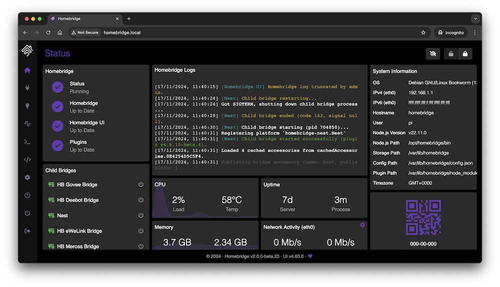The height and width of the screenshot is (287, 500).
Task: Open the Help question mark icon
Action: coord(27,195)
